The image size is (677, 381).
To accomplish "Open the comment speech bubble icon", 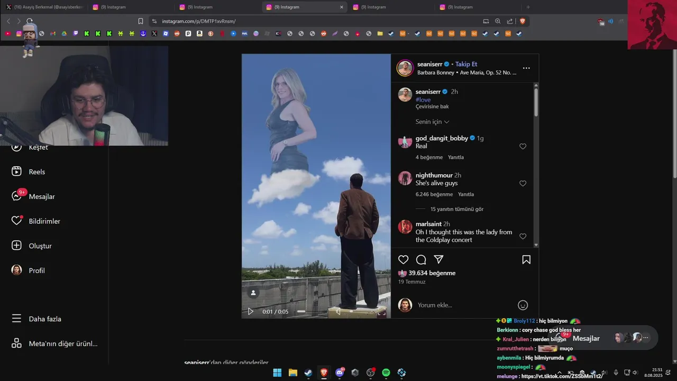I will click(x=421, y=260).
